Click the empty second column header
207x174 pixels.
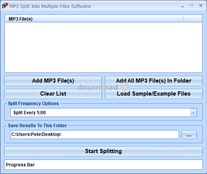pos(192,19)
